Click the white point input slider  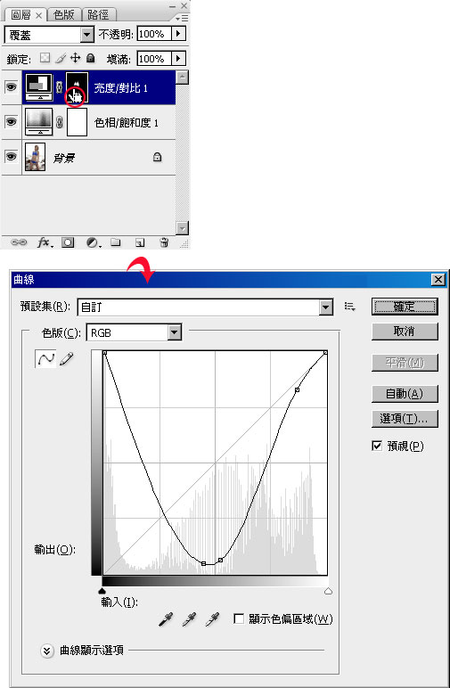click(328, 591)
